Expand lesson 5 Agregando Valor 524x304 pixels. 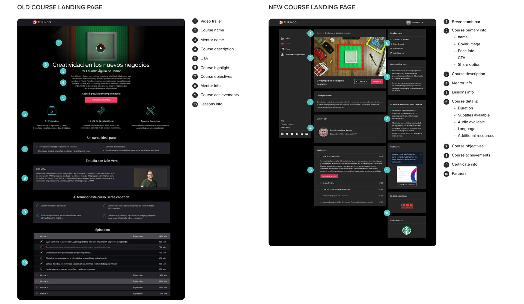[x=318, y=202]
